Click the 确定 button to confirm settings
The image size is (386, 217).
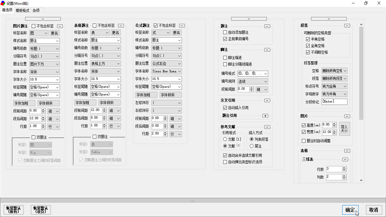click(350, 210)
